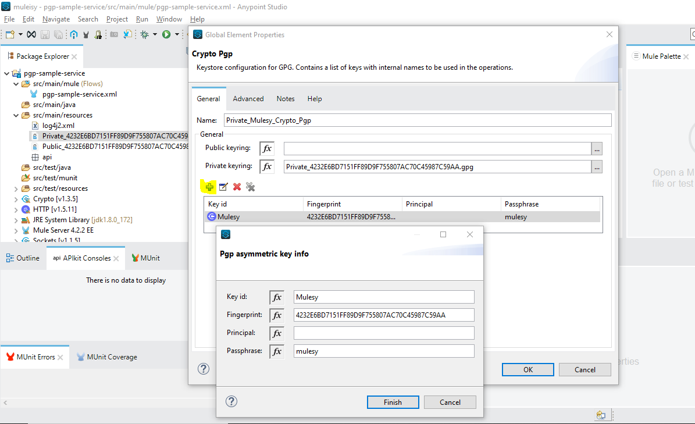The image size is (695, 424).
Task: Click the gray remove-all keys icon
Action: point(251,187)
